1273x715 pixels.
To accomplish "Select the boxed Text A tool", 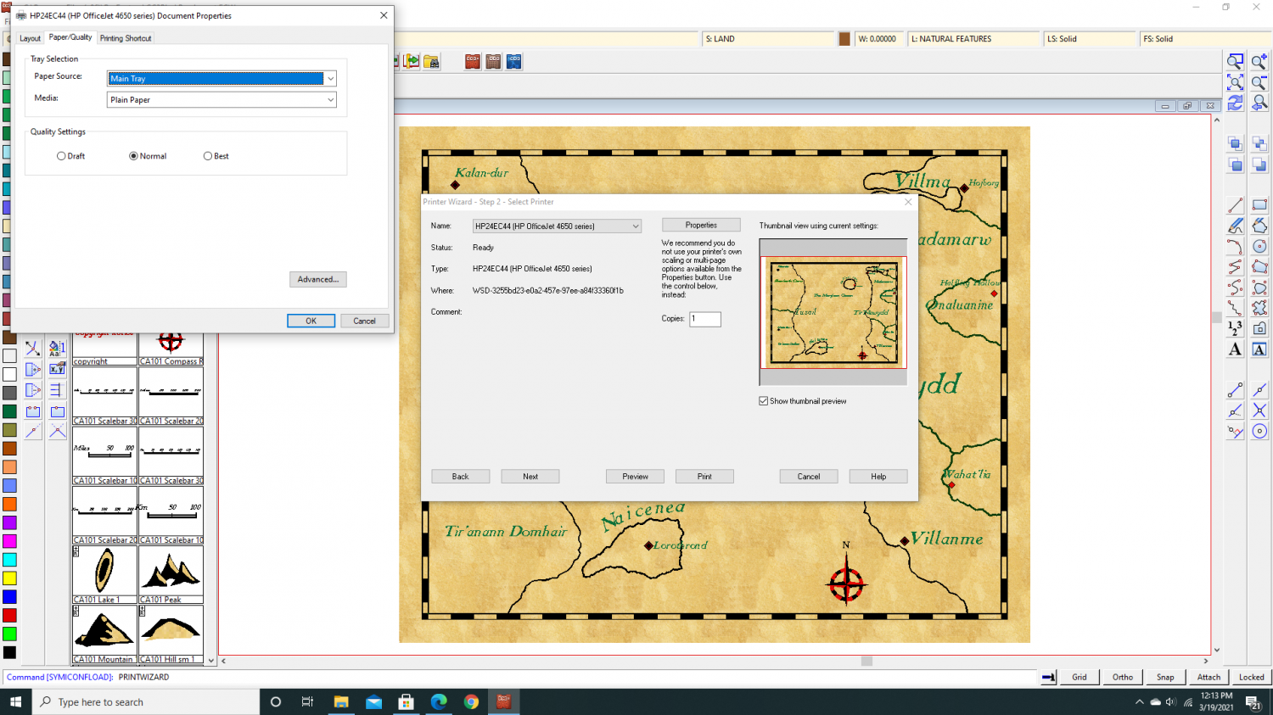I will (x=1259, y=349).
